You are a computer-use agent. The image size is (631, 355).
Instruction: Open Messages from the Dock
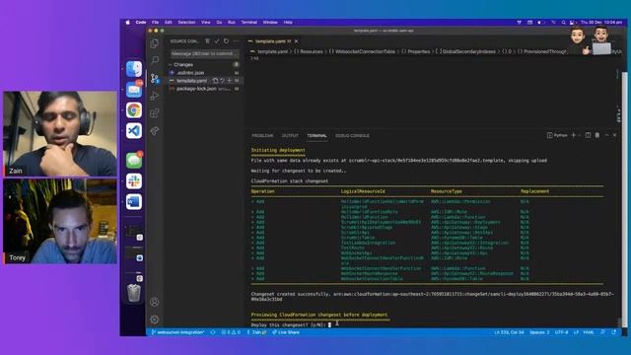point(134,161)
